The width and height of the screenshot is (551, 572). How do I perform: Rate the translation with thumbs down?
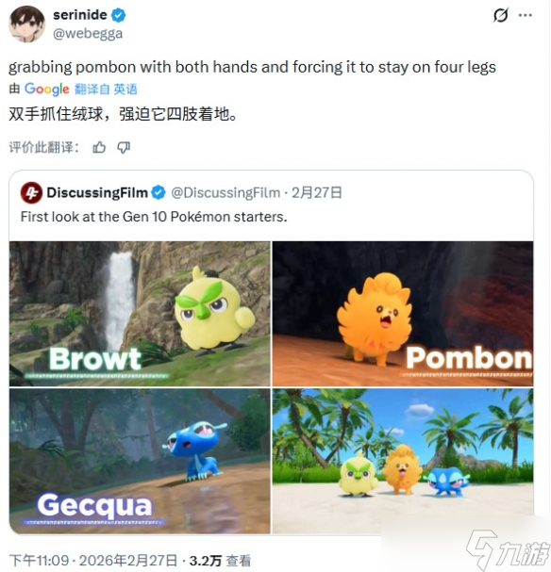pos(124,147)
